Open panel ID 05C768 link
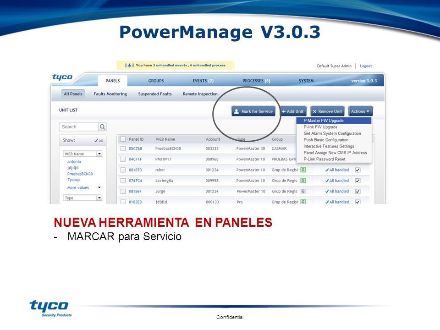This screenshot has width=440, height=330. [x=135, y=148]
